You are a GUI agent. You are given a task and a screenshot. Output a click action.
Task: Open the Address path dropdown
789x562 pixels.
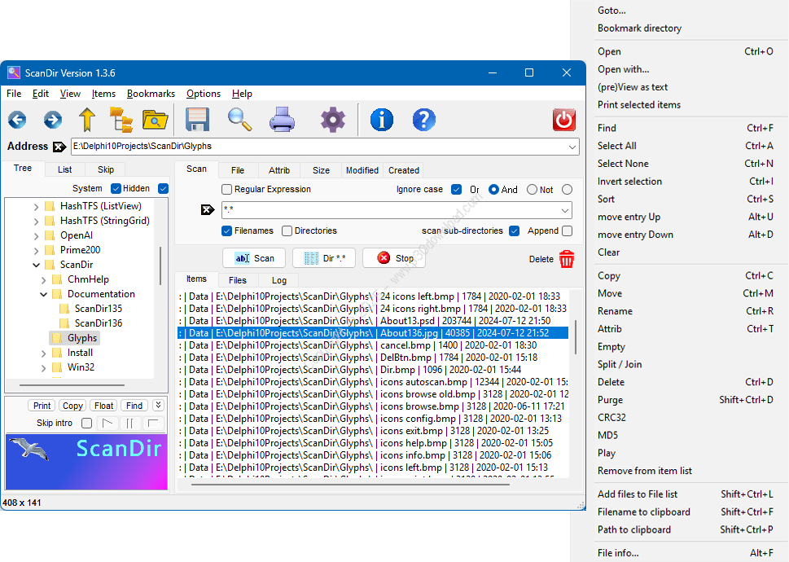[572, 147]
